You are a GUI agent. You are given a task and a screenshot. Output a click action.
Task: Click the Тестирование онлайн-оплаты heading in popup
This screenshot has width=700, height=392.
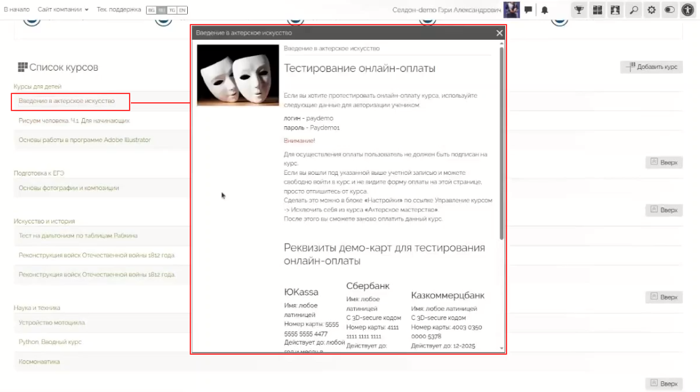(x=359, y=68)
